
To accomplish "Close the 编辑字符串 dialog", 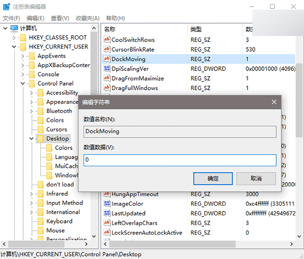I will 274,102.
